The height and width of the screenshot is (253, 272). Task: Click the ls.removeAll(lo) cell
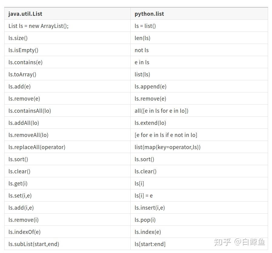(28, 135)
